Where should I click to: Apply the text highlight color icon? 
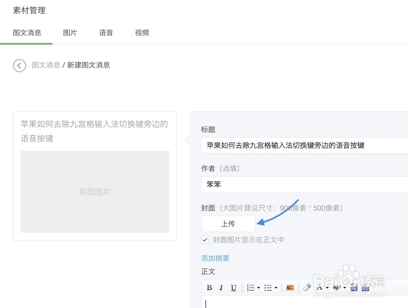(x=337, y=288)
